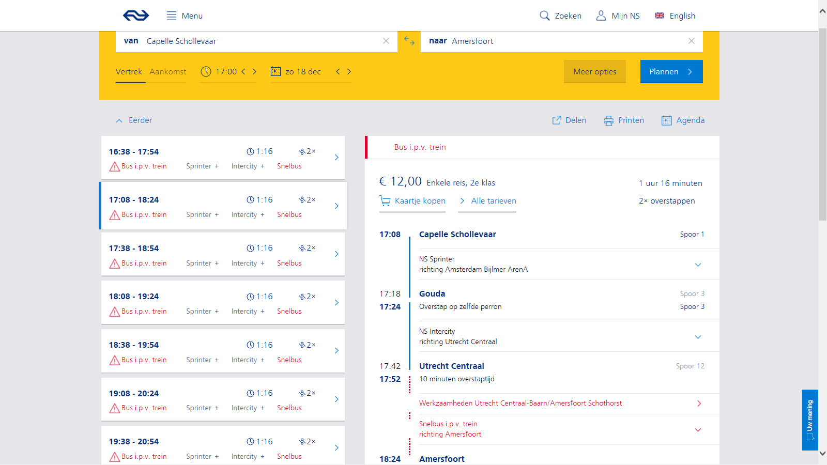The image size is (827, 465).
Task: Click Utrecht Centraal station name
Action: 452,366
